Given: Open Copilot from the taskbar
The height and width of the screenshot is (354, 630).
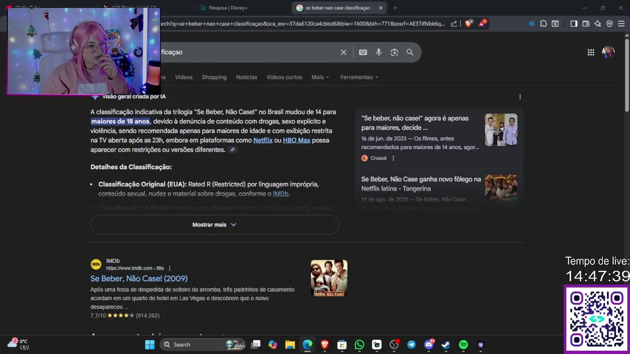Looking at the screenshot, I should click(x=273, y=345).
